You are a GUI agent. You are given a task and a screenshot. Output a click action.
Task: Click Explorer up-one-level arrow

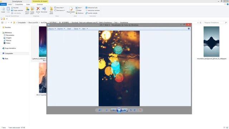(x=11, y=23)
